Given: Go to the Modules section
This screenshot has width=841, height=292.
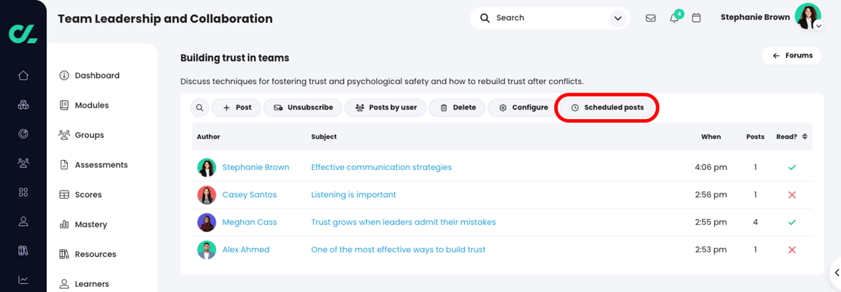Looking at the screenshot, I should 91,105.
